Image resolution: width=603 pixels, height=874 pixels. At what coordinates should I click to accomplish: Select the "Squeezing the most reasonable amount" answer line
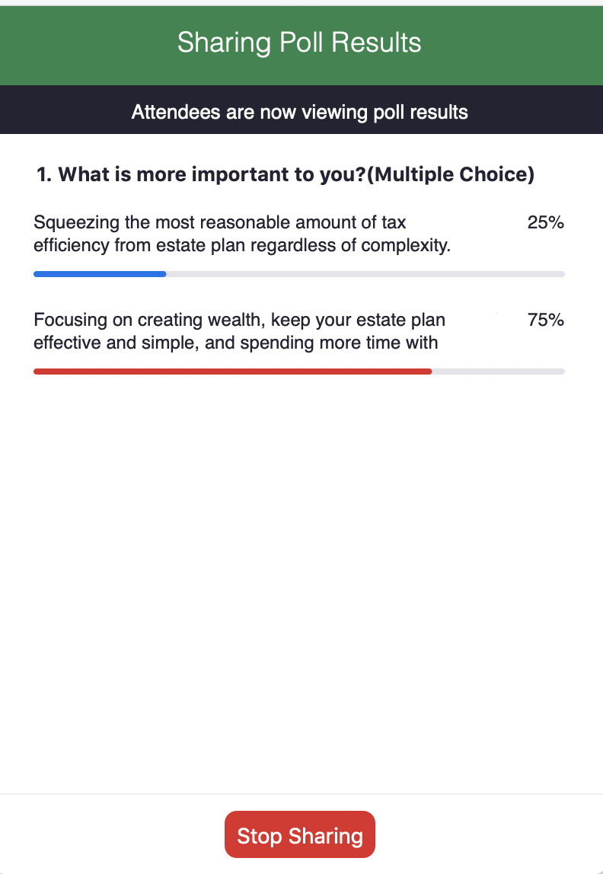[x=220, y=223]
